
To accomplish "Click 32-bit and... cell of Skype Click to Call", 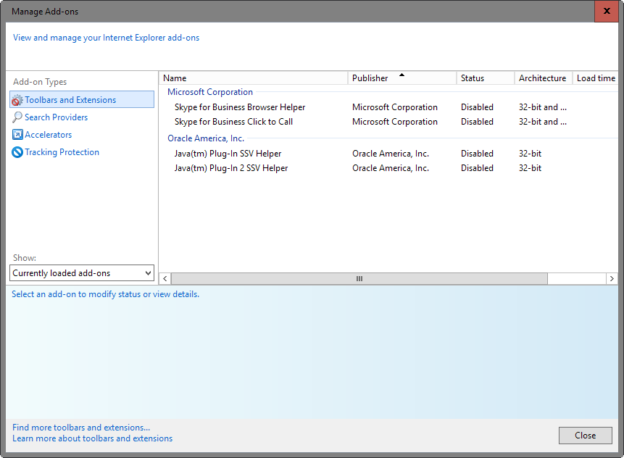I will click(542, 122).
